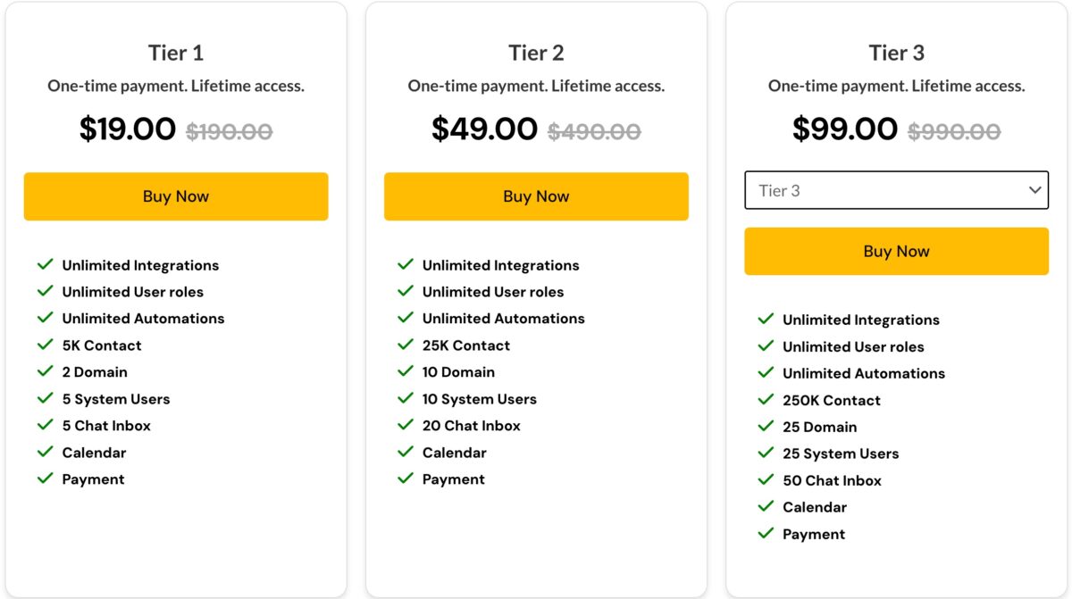
Task: Click Tier 1 Unlimited Automations text
Action: point(143,319)
